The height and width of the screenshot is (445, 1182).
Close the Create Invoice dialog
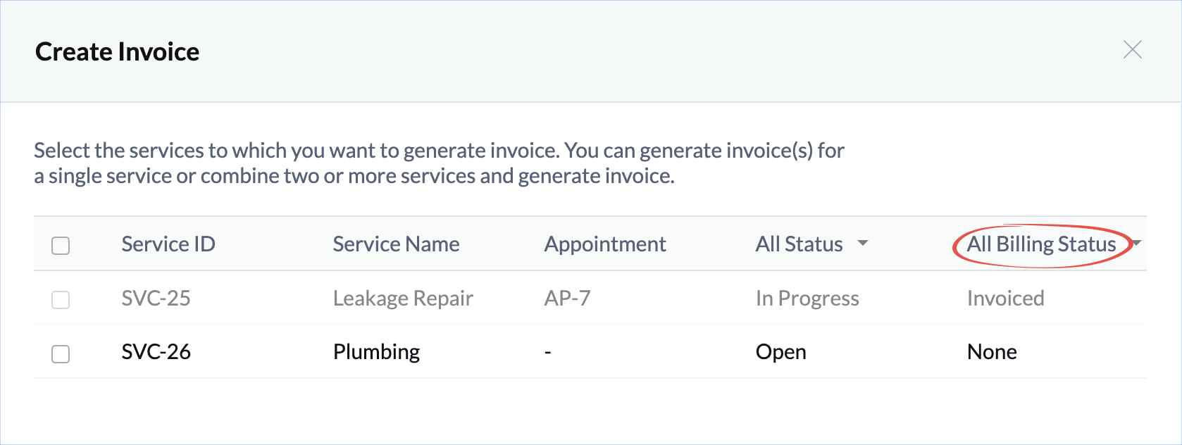pos(1132,50)
